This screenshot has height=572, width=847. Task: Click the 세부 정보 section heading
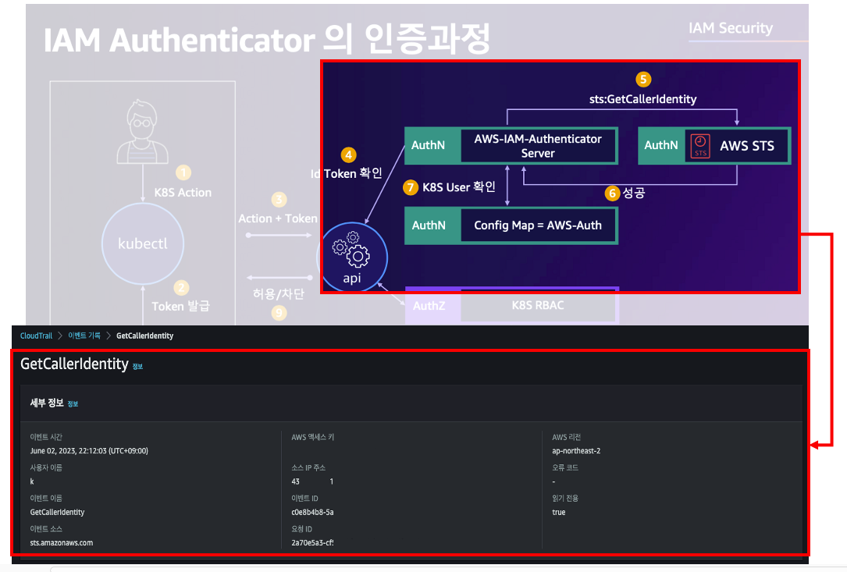coord(47,403)
